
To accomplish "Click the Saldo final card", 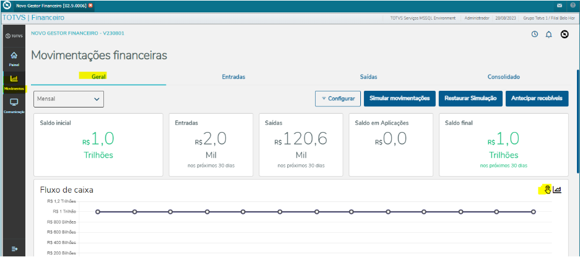I will coord(504,145).
